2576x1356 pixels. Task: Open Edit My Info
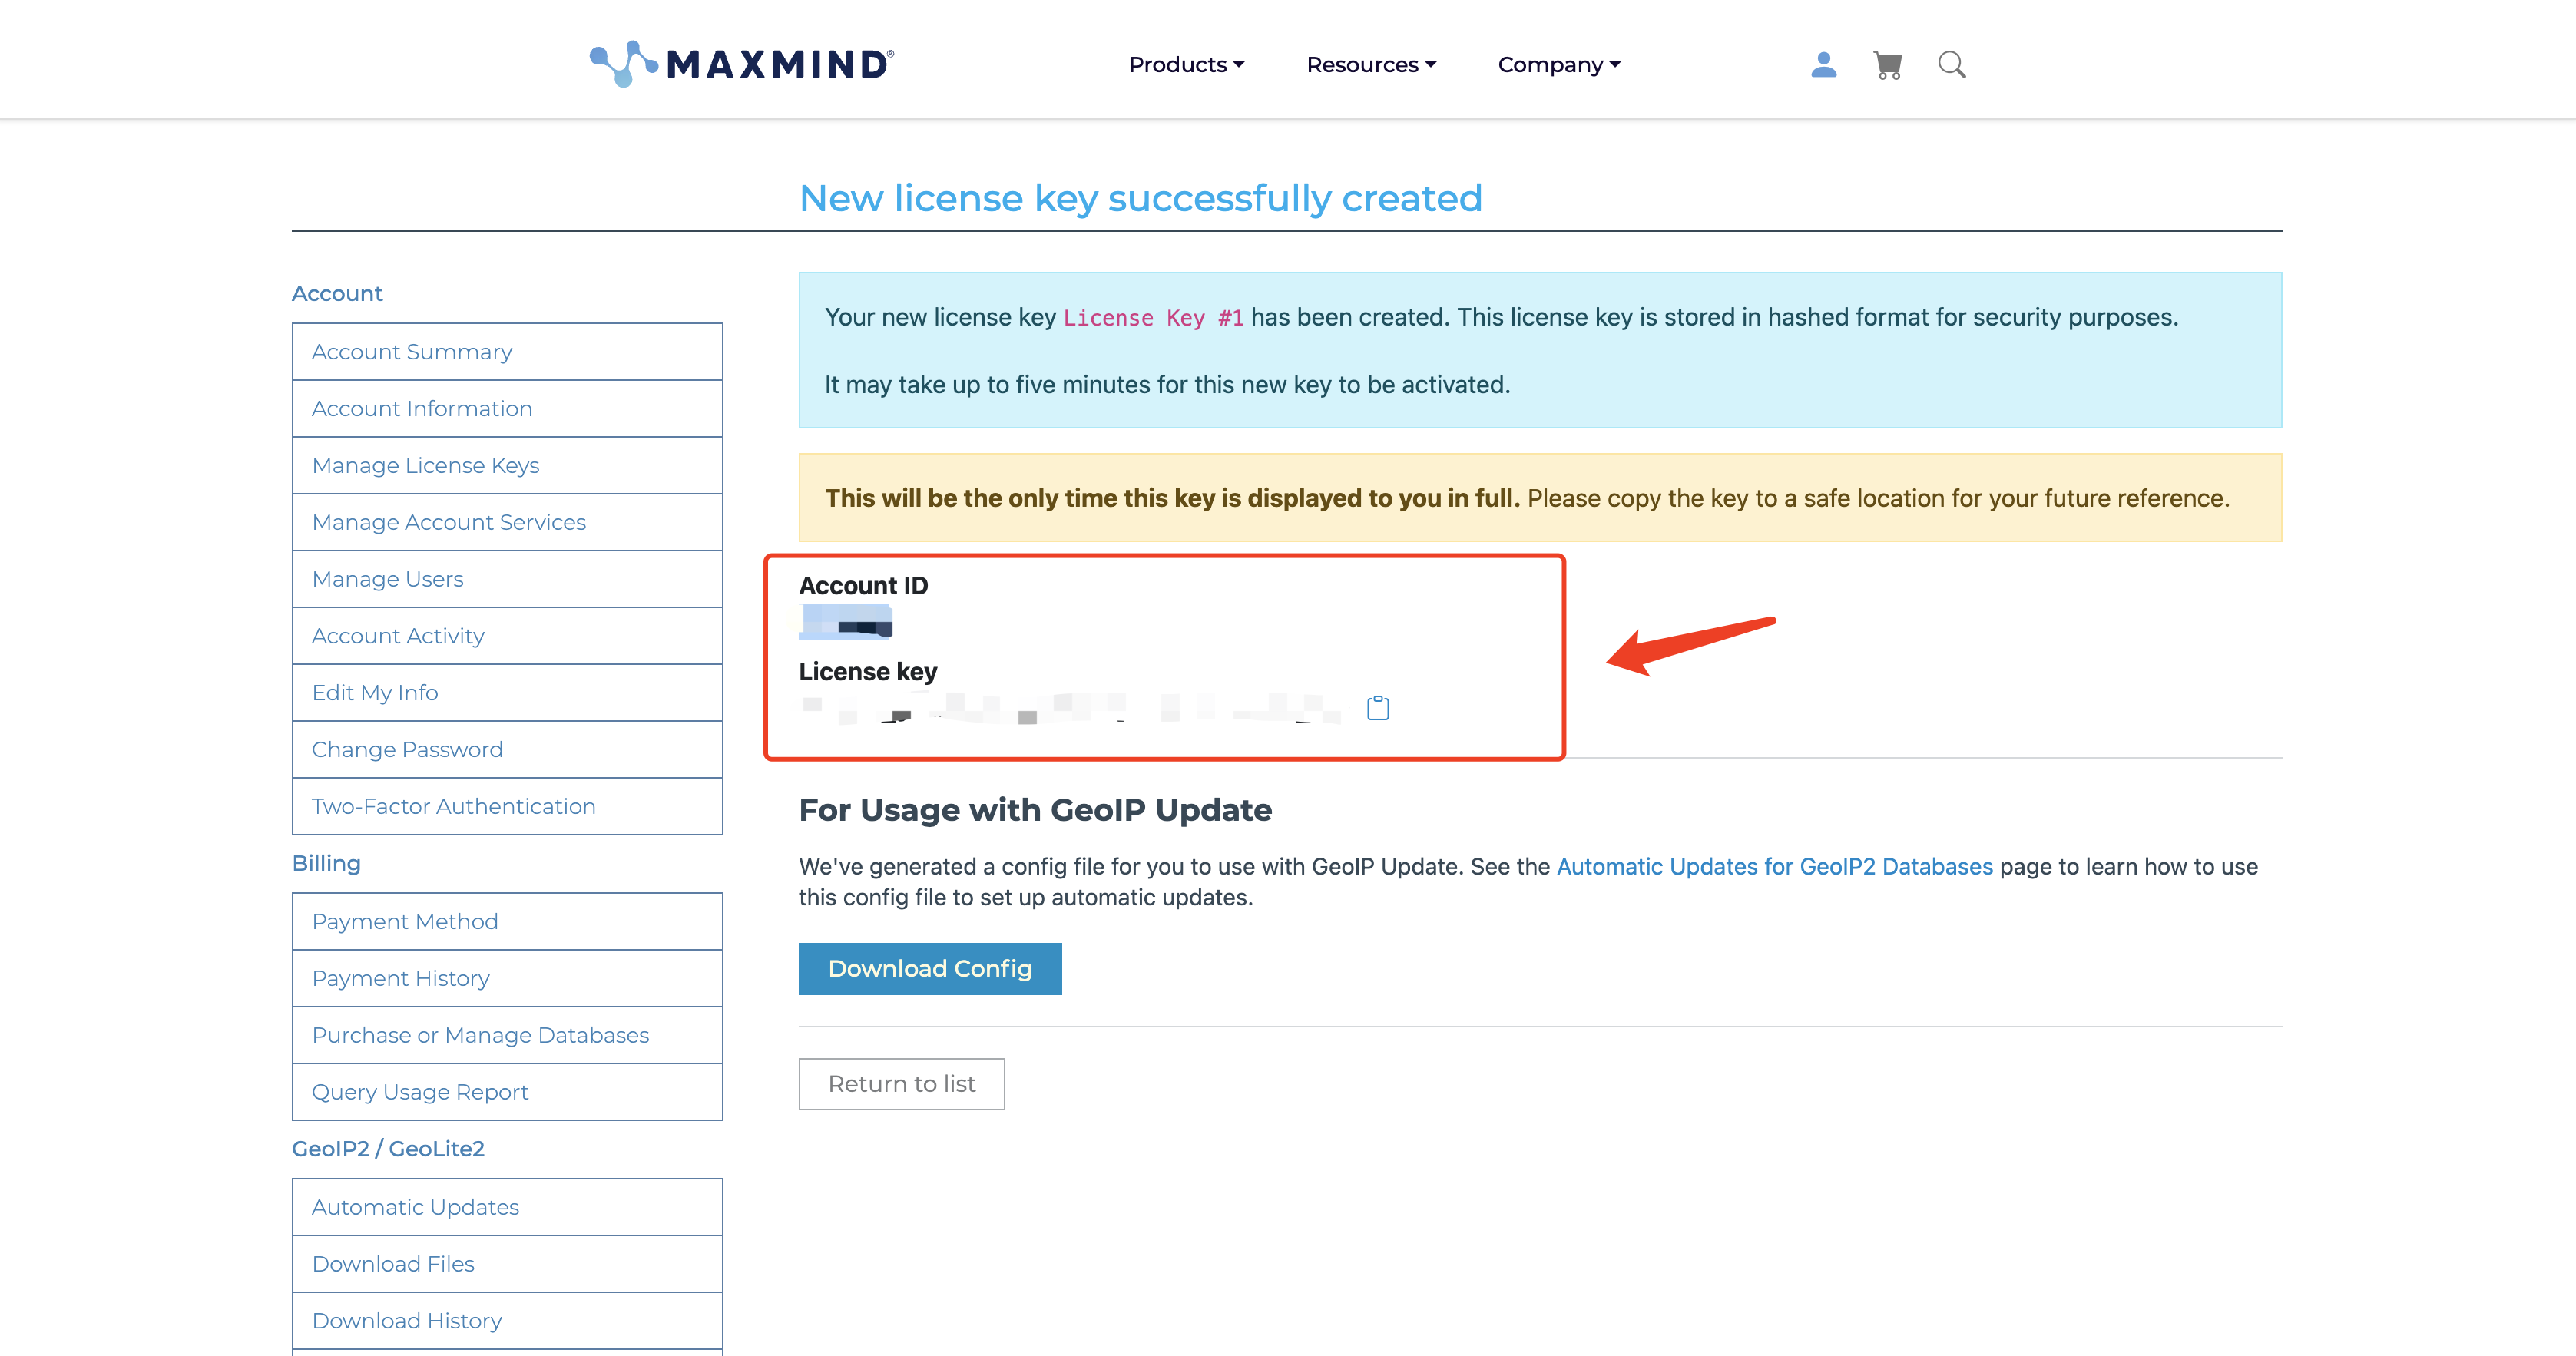507,693
